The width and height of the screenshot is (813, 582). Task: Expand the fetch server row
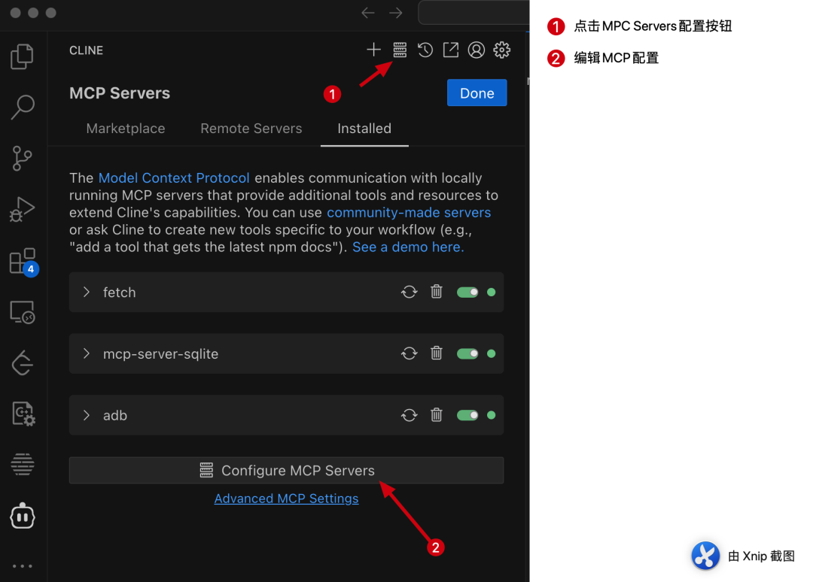[87, 292]
